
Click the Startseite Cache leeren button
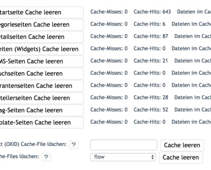(x=41, y=12)
